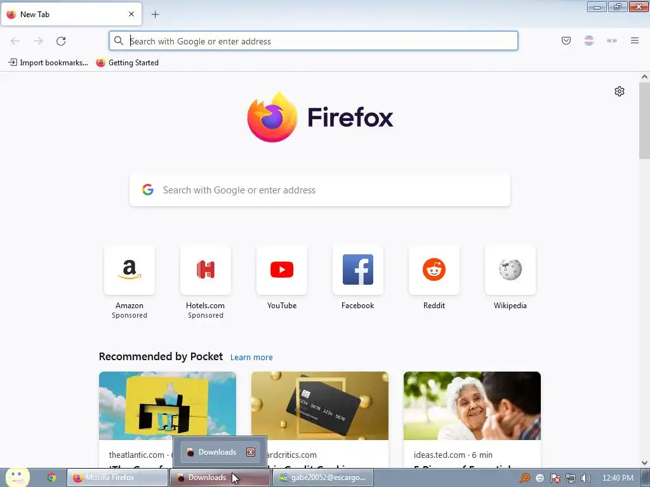
Task: Open the Action Center flag tray icon
Action: coord(555,478)
